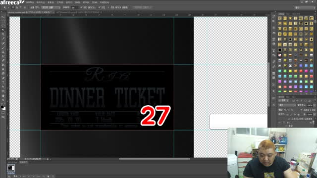Select the Horizontal Type tool
This screenshot has width=317, height=178.
[x=3, y=83]
